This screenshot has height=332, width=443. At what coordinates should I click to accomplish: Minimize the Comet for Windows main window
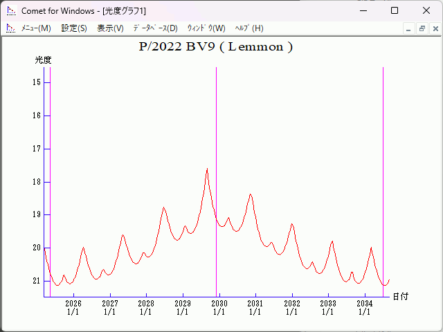point(362,11)
